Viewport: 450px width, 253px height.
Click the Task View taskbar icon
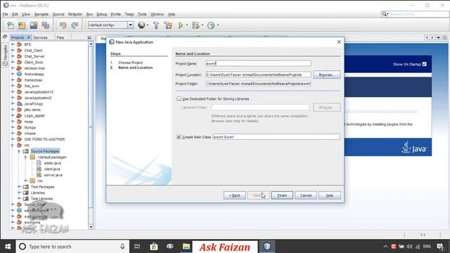pyautogui.click(x=137, y=247)
